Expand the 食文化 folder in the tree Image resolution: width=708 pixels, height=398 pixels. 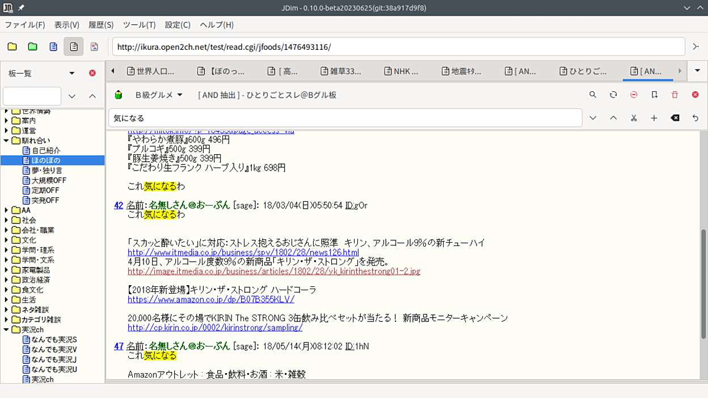coord(7,290)
